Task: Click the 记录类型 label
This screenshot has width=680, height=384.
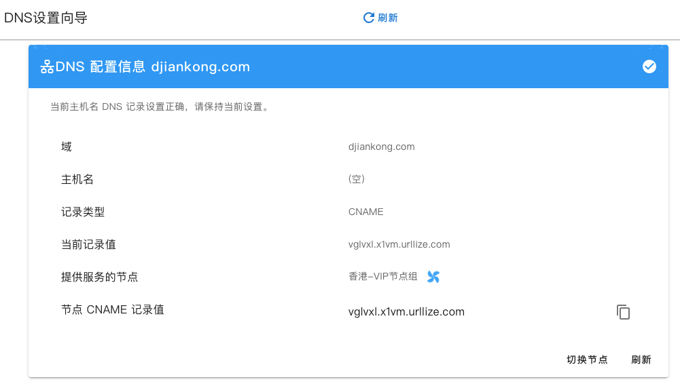Action: click(83, 212)
